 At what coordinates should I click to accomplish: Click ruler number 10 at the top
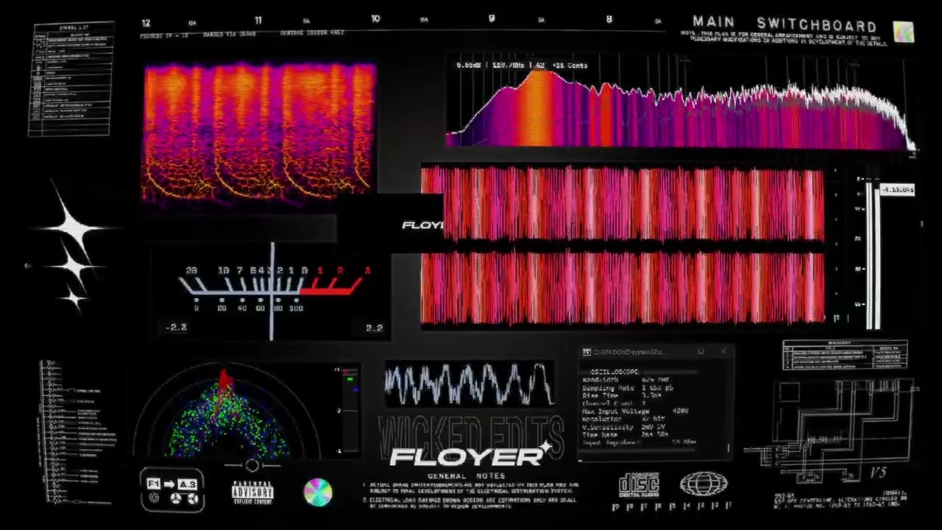pyautogui.click(x=375, y=18)
